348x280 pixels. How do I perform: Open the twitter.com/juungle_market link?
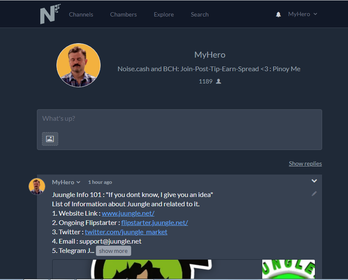tap(126, 232)
